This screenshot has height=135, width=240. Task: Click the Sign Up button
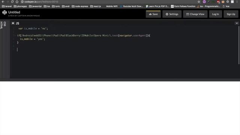click(231, 14)
